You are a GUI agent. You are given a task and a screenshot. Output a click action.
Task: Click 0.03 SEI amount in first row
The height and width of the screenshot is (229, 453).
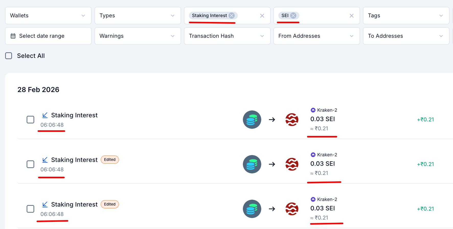[x=323, y=119]
